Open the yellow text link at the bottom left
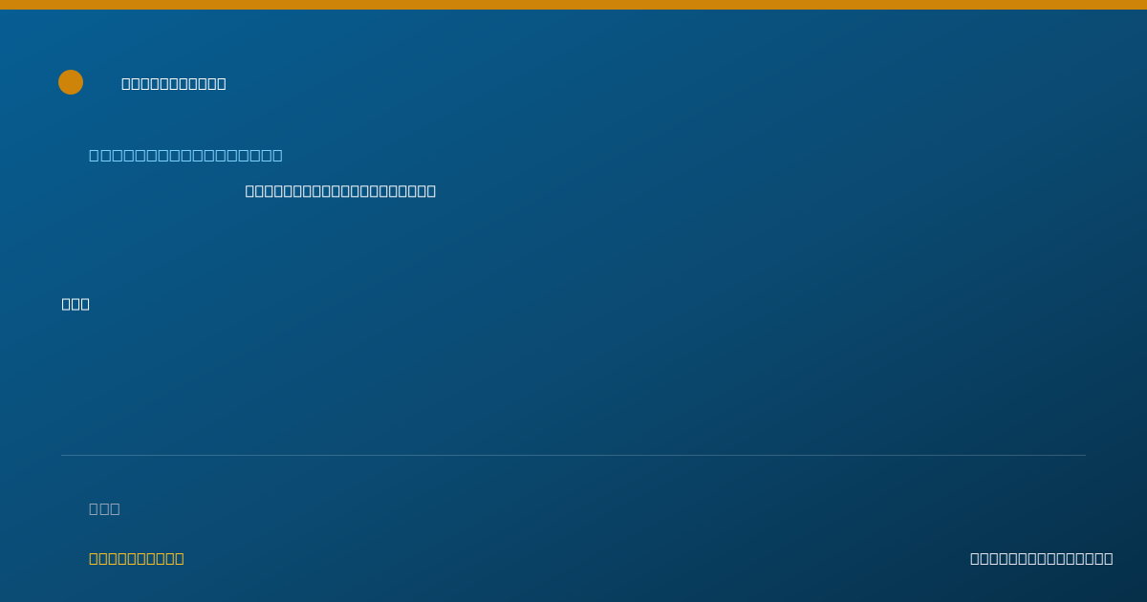 [x=137, y=558]
